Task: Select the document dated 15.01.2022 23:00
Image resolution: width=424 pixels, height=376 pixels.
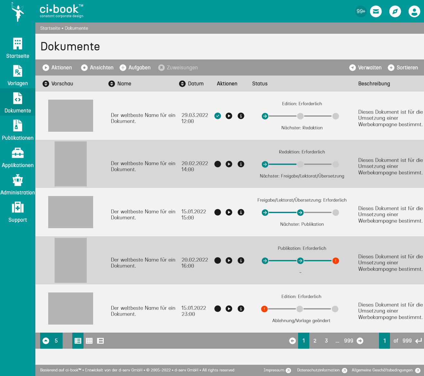Action: (218, 309)
